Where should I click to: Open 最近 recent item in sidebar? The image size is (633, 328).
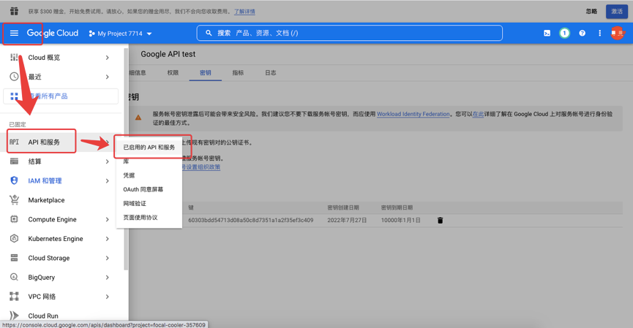tap(34, 77)
